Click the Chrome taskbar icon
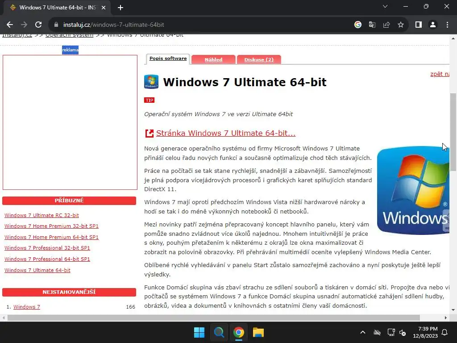 tap(238, 332)
